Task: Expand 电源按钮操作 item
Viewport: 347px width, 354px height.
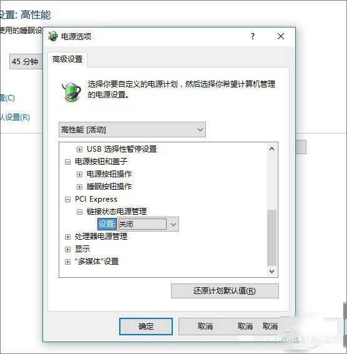Action: pyautogui.click(x=79, y=174)
